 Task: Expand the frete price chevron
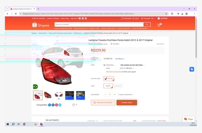133,68
